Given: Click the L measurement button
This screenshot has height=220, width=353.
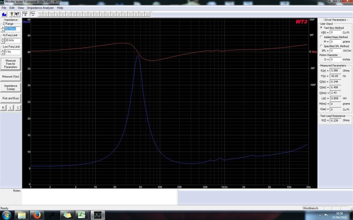Looking at the screenshot, I should pyautogui.click(x=11, y=108).
